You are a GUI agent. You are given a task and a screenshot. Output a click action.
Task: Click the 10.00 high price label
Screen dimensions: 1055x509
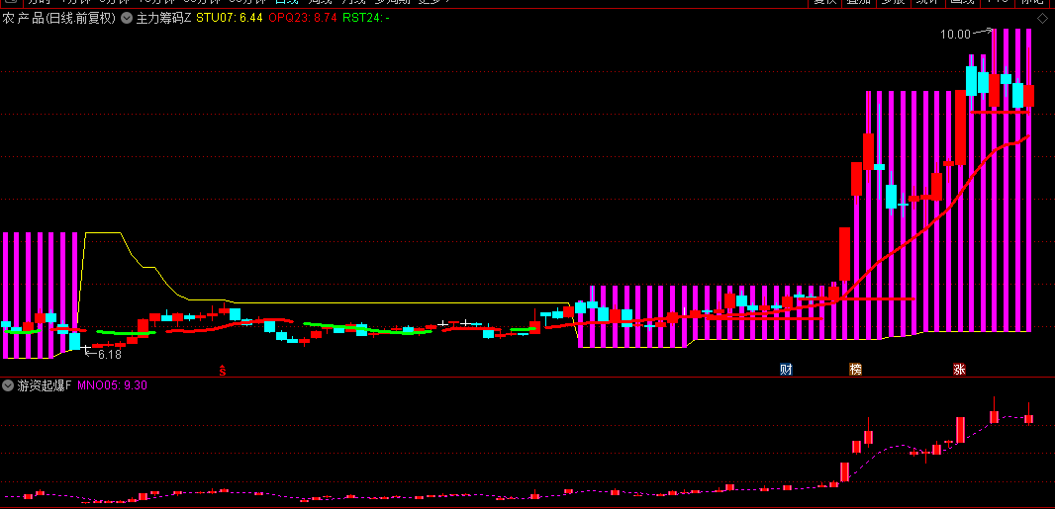pos(955,35)
